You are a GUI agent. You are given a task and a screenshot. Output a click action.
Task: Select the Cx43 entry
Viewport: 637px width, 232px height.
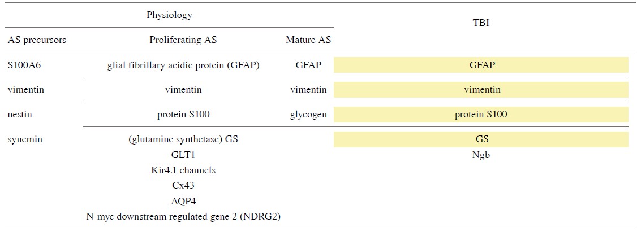(183, 185)
